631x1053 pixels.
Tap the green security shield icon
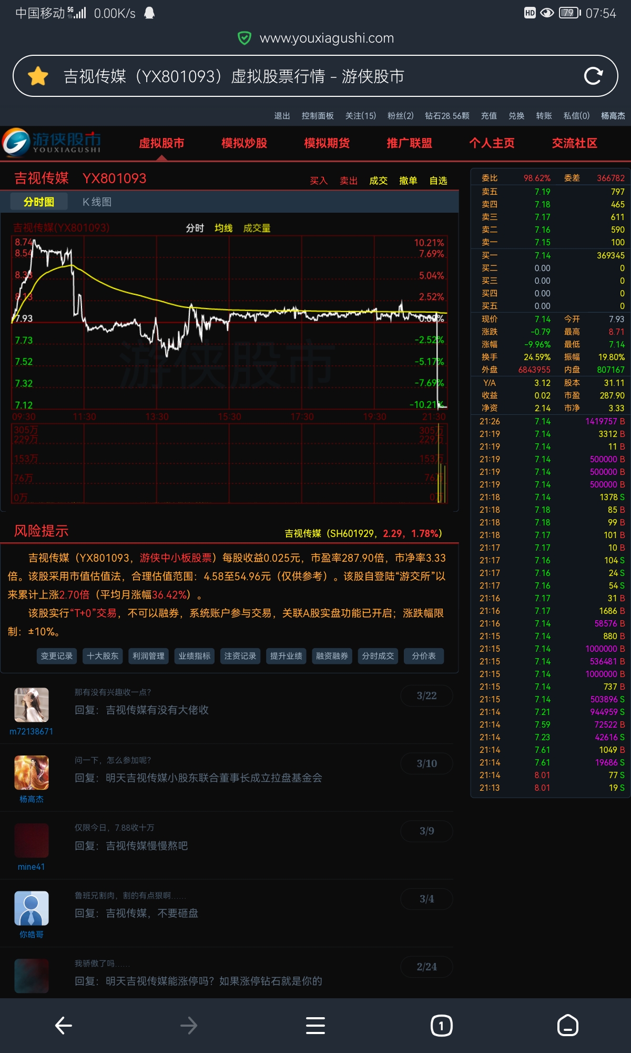[x=245, y=38]
